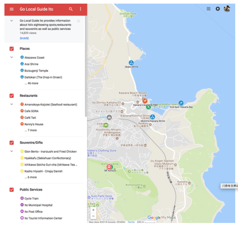Collapse the Souvenirs/Gifts list chevron

(12, 151)
